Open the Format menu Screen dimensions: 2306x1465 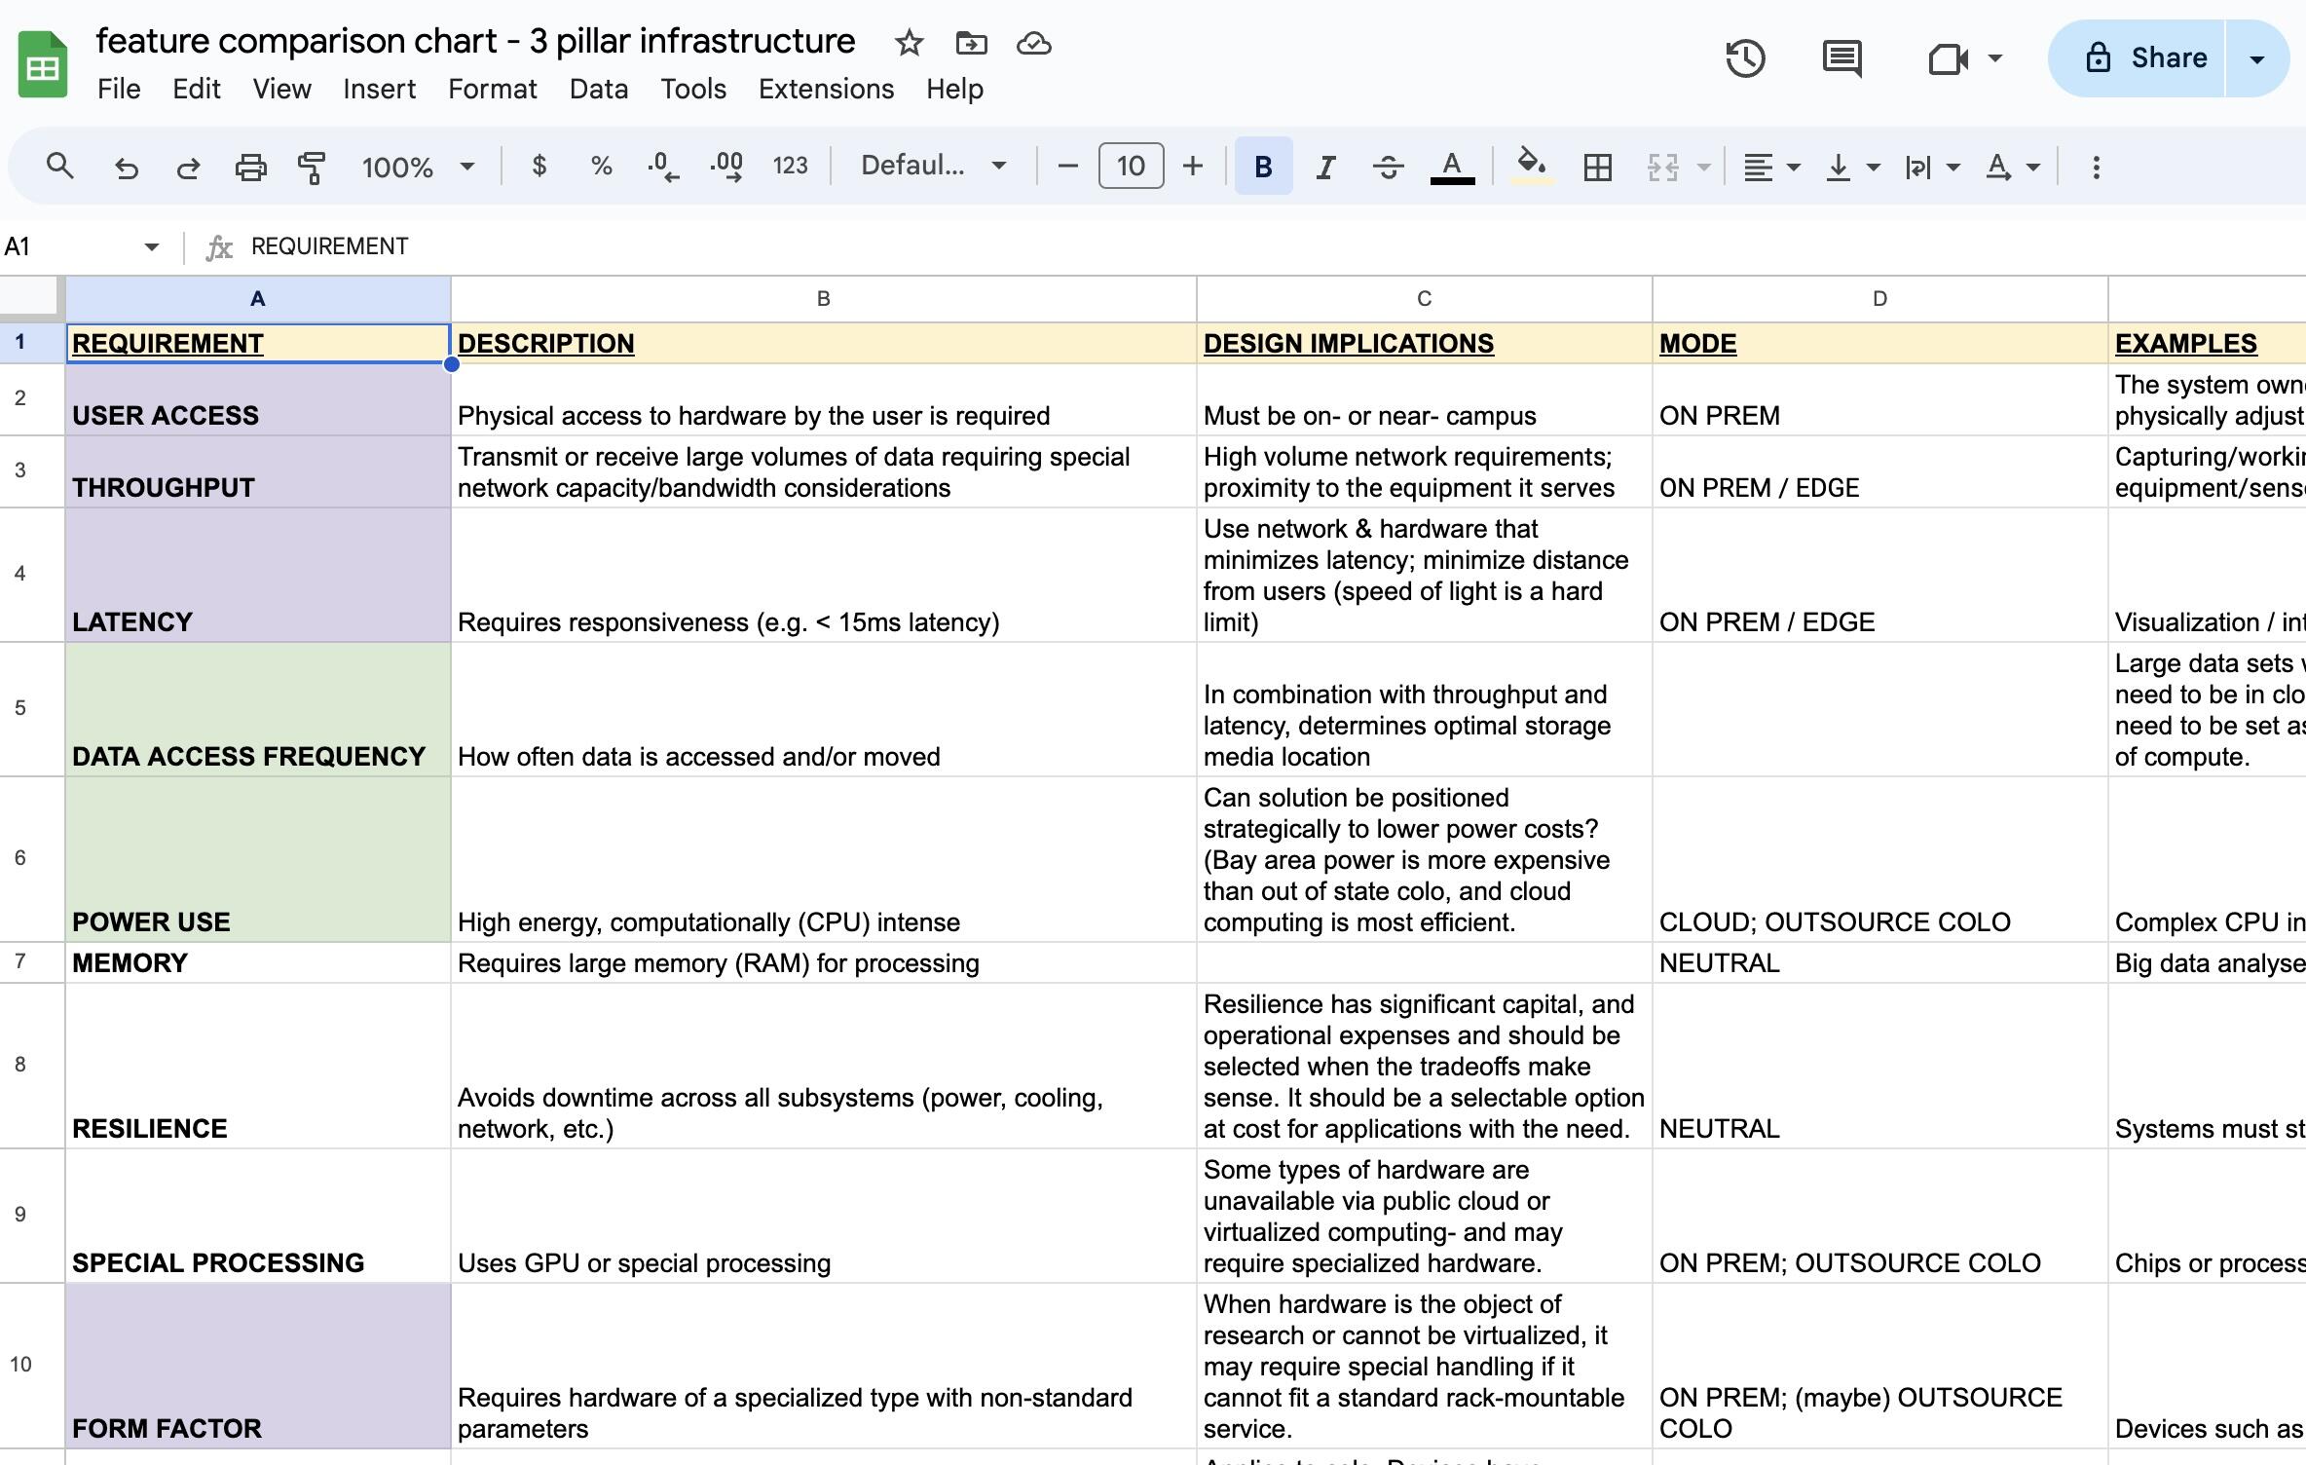pos(493,89)
